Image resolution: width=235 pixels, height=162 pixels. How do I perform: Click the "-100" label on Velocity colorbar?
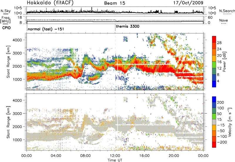222,136
